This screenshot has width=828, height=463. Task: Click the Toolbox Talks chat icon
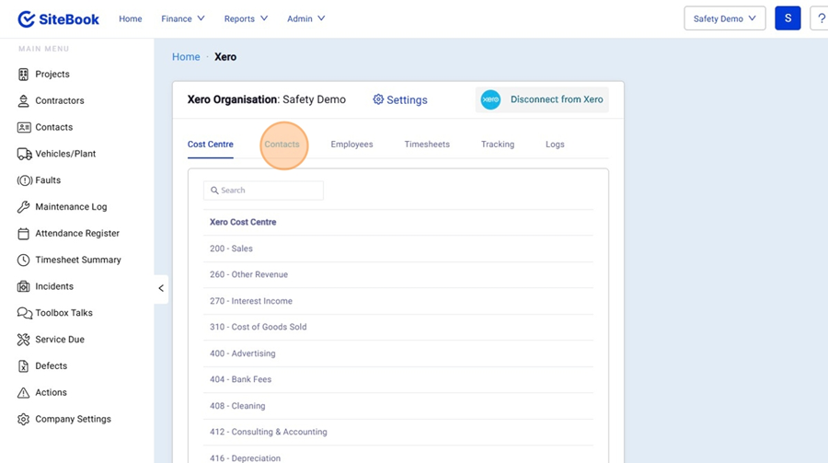[24, 313]
